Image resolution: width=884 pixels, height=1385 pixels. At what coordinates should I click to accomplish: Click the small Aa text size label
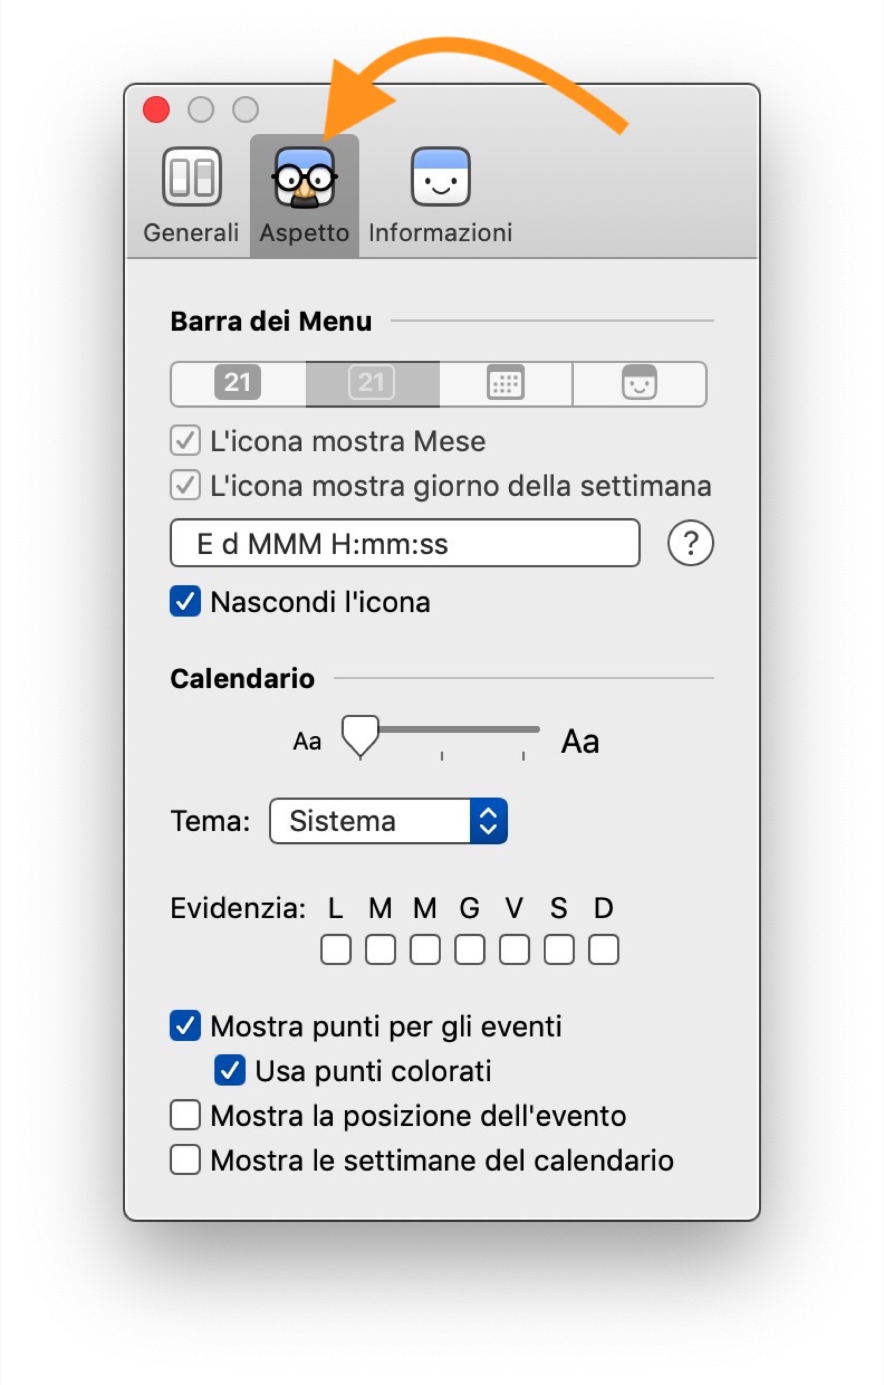pyautogui.click(x=307, y=742)
